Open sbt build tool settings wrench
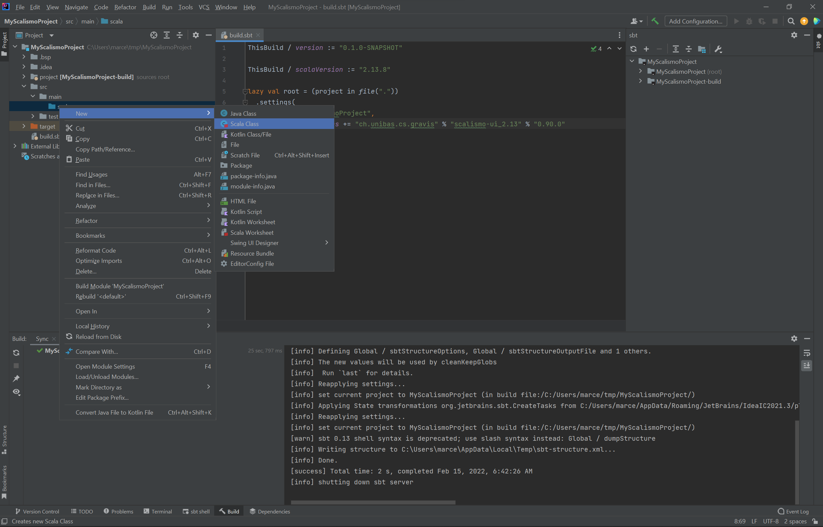This screenshot has width=823, height=527. 718,49
